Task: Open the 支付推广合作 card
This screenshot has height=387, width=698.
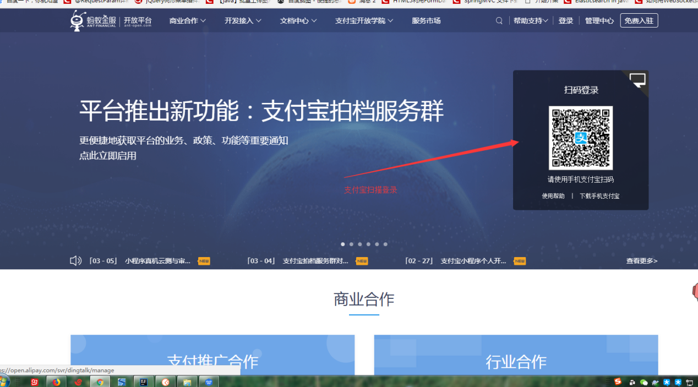Action: [x=212, y=355]
